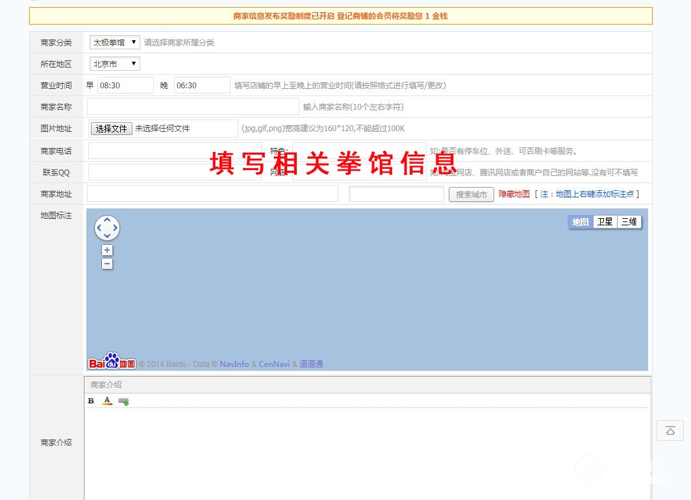Image resolution: width=691 pixels, height=500 pixels.
Task: Click the 隐藏地图 link
Action: (x=514, y=194)
